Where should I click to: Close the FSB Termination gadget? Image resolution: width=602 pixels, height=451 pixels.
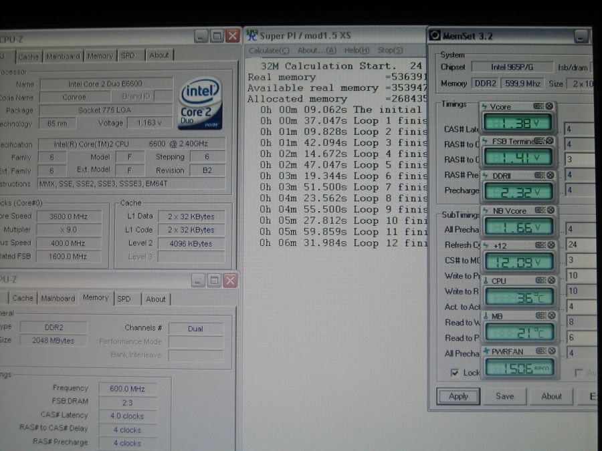click(x=550, y=141)
